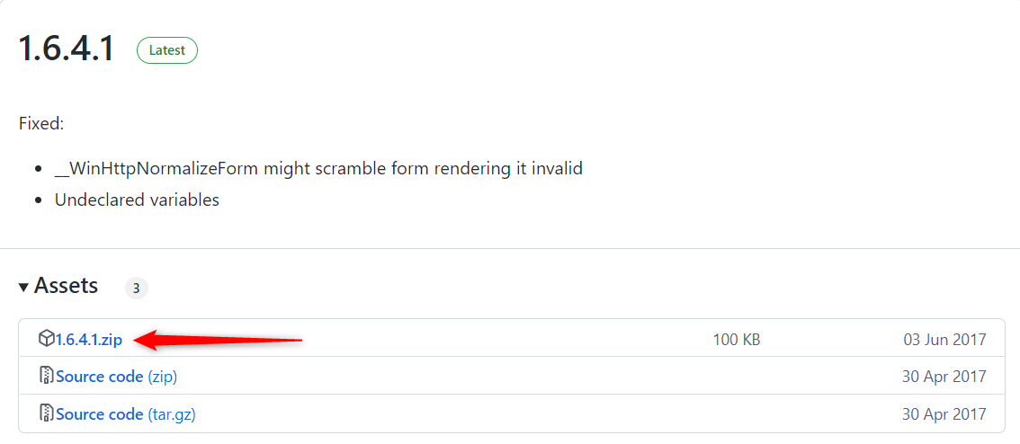The width and height of the screenshot is (1020, 444).
Task: Click the 03 Jun 2017 date
Action: 944,340
